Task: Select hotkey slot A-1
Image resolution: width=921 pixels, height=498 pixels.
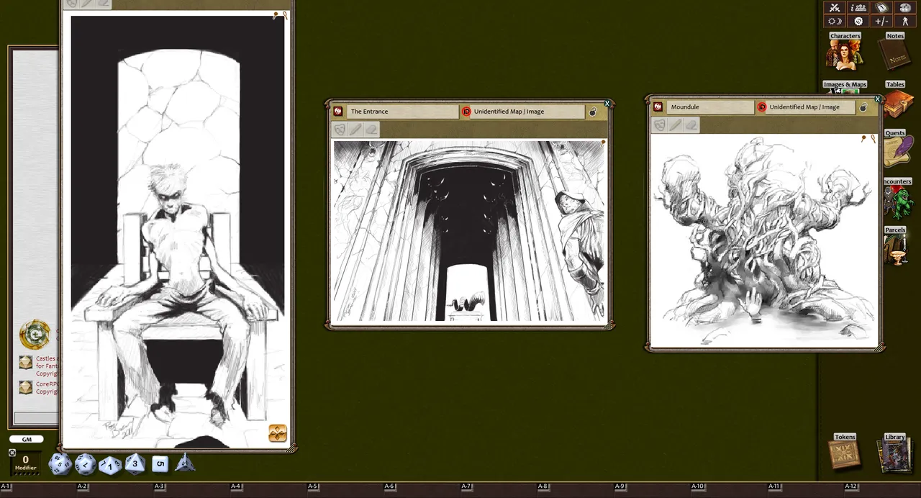Action: click(6, 486)
